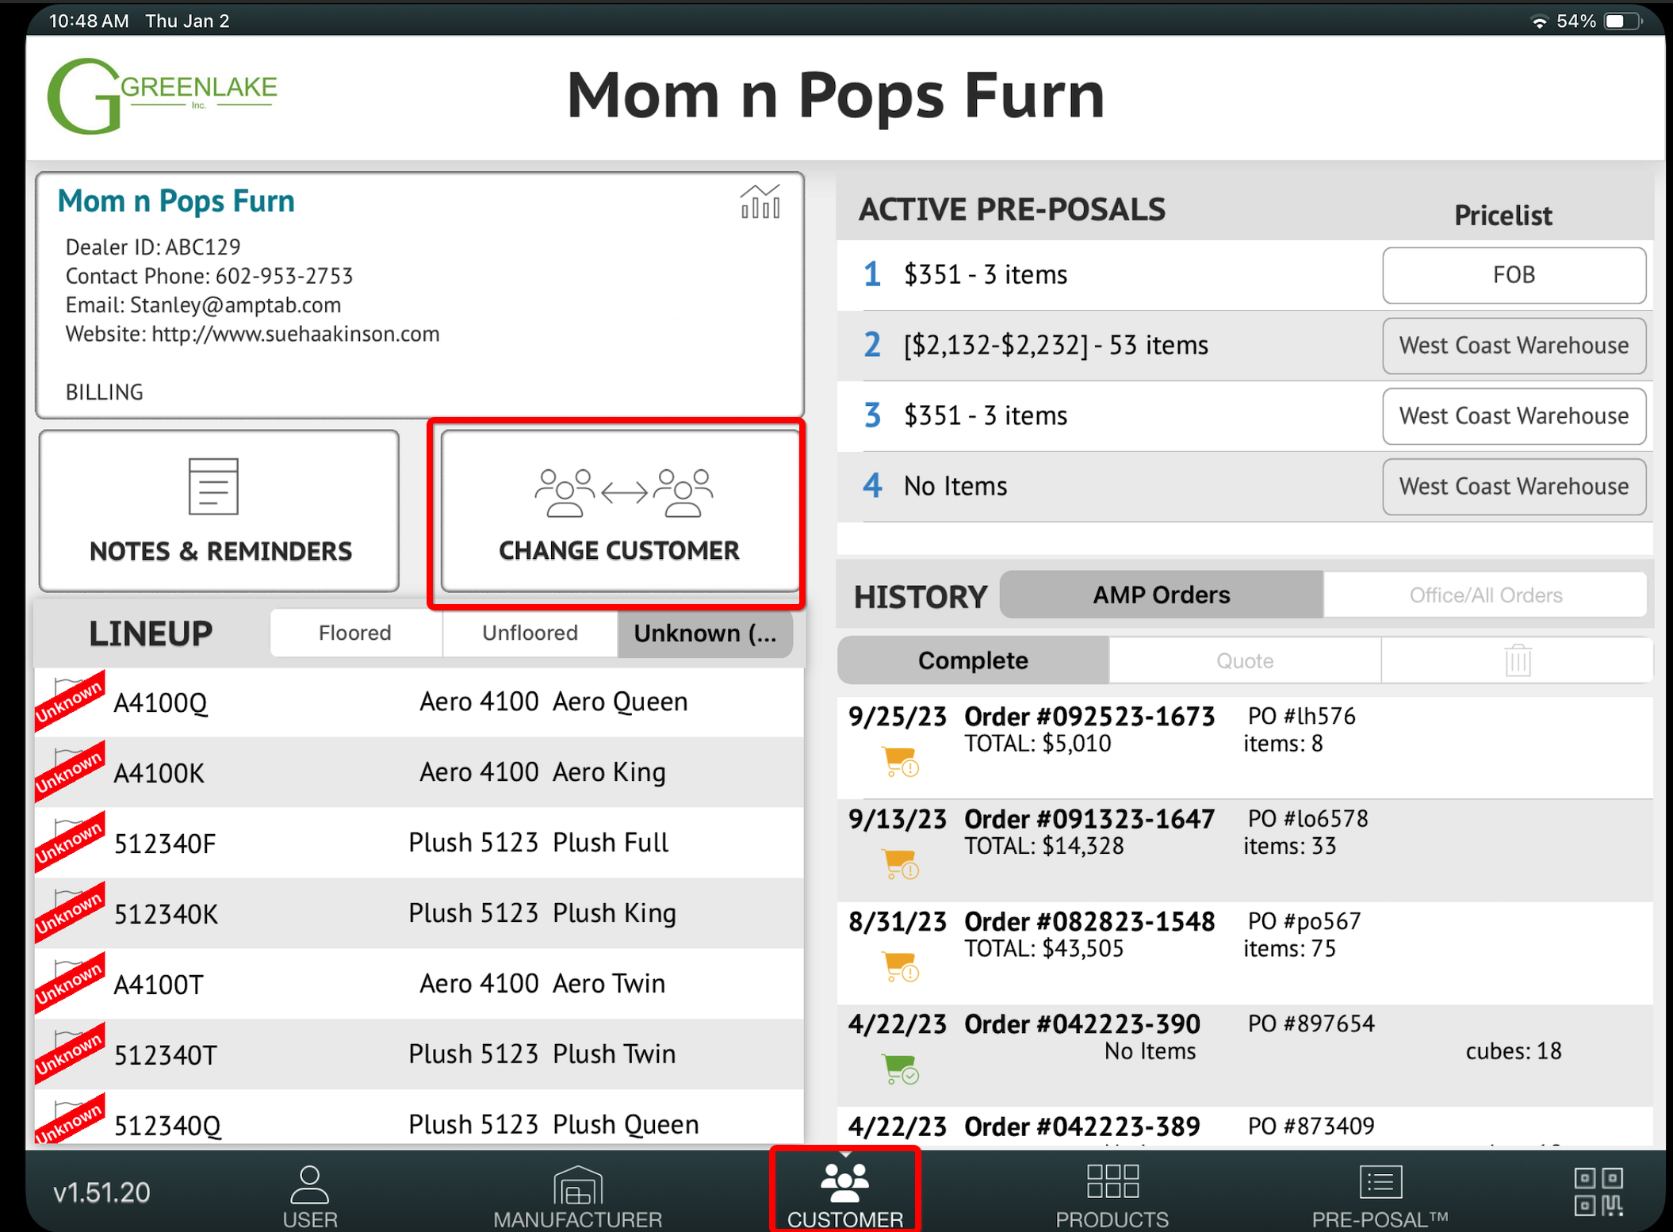Open sales chart icon in customer card
Image resolution: width=1673 pixels, height=1232 pixels.
coord(760,202)
